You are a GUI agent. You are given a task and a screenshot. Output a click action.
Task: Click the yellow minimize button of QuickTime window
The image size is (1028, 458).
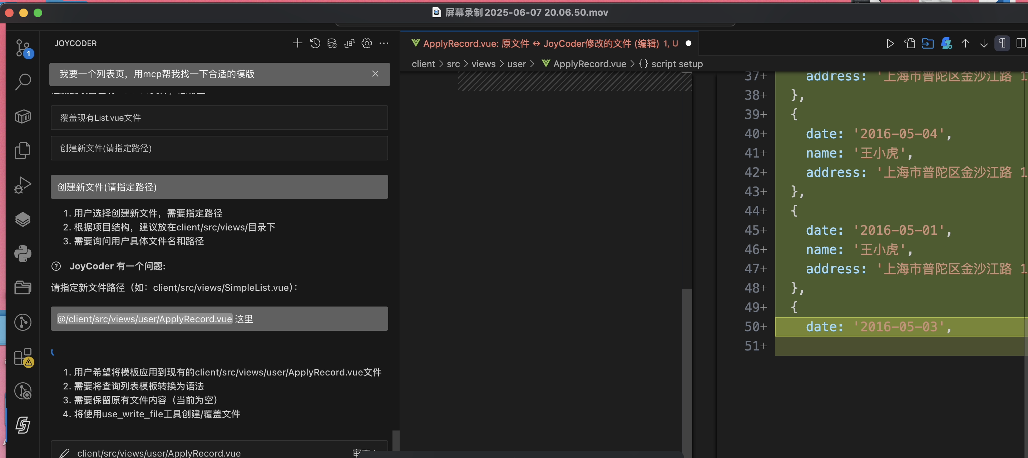(24, 13)
